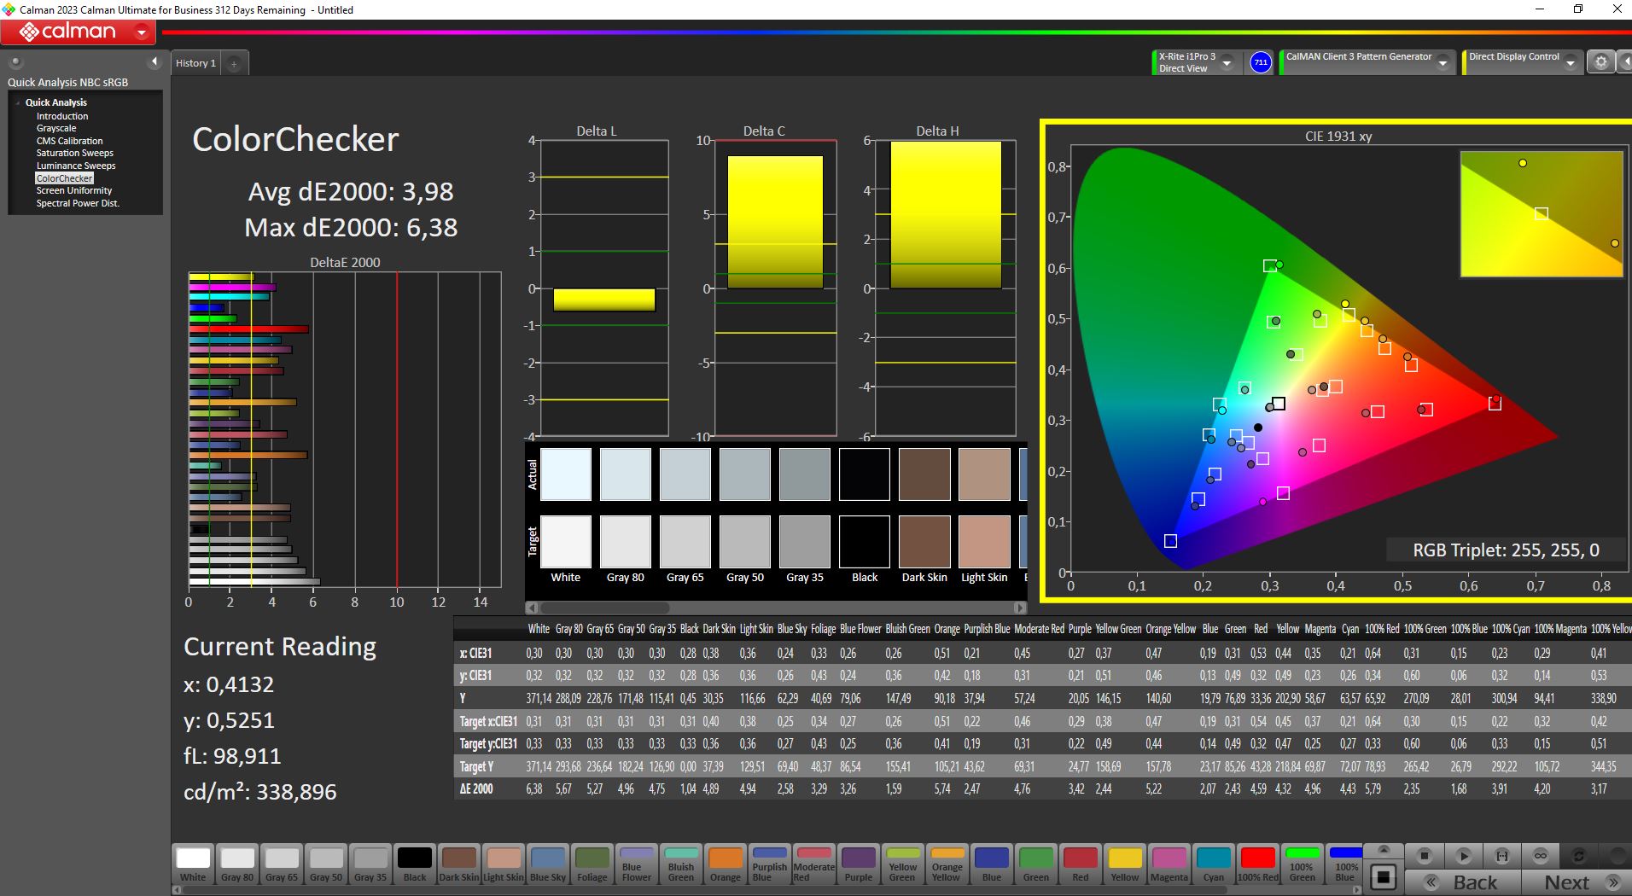Click the bracketed single-read series icon
The width and height of the screenshot is (1632, 896).
tap(1502, 855)
